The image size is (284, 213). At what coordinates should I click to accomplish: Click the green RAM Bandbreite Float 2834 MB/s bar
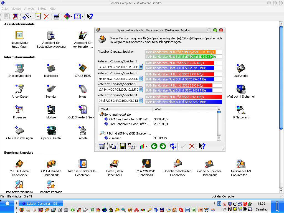(179, 57)
